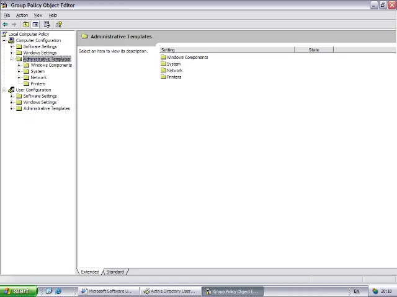Select Network text in Setting list
Image resolution: width=397 pixels, height=297 pixels.
point(174,70)
